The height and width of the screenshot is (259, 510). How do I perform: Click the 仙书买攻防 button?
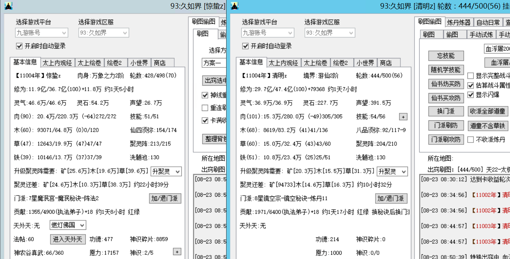click(x=446, y=97)
